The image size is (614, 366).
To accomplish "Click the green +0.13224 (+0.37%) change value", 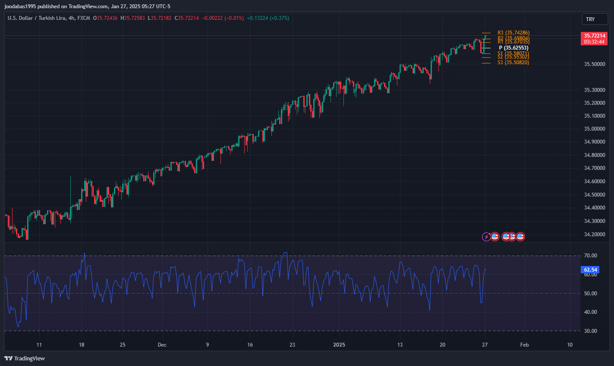I will [268, 18].
